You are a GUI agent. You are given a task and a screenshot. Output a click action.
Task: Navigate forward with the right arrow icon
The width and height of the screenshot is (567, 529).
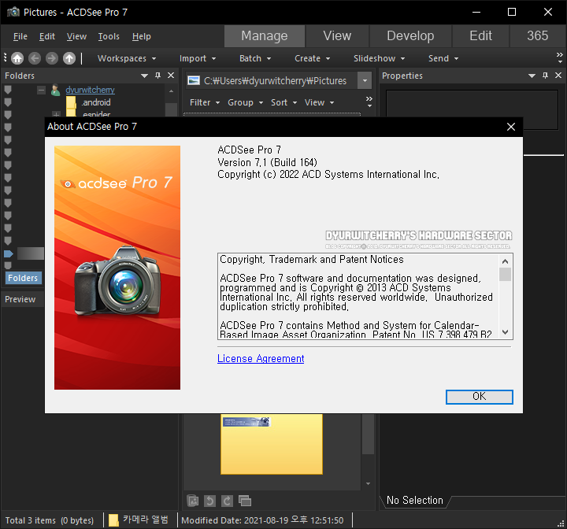coord(52,58)
